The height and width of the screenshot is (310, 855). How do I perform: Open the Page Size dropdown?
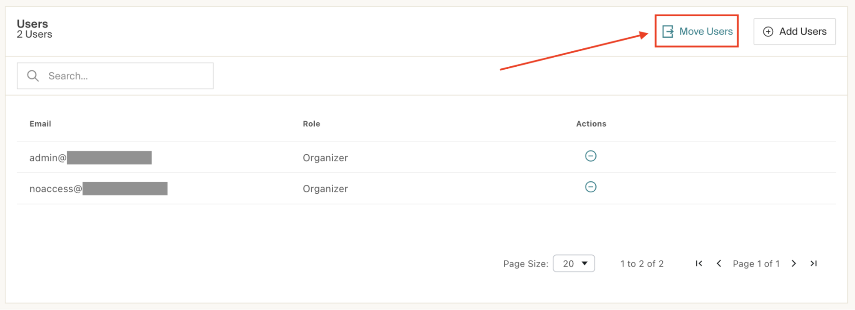click(574, 263)
